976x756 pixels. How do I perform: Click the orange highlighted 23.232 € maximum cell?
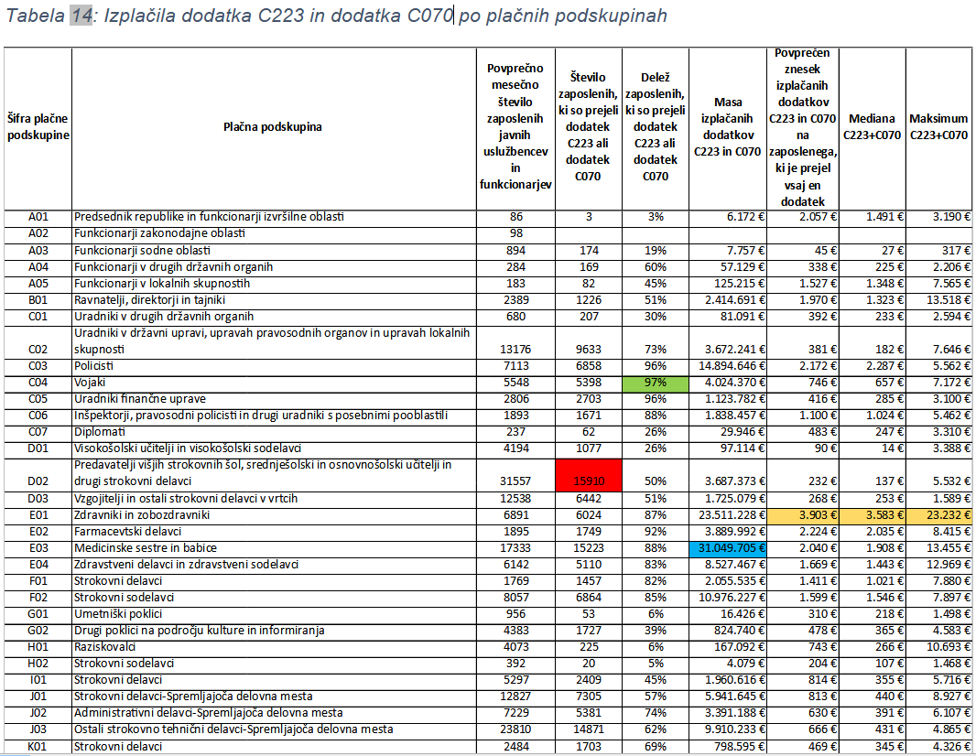coord(939,515)
